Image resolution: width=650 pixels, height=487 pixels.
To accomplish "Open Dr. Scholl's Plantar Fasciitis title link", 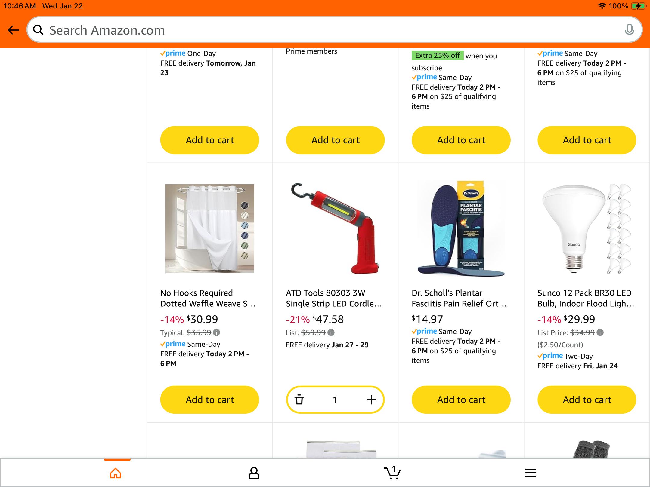I will (459, 298).
